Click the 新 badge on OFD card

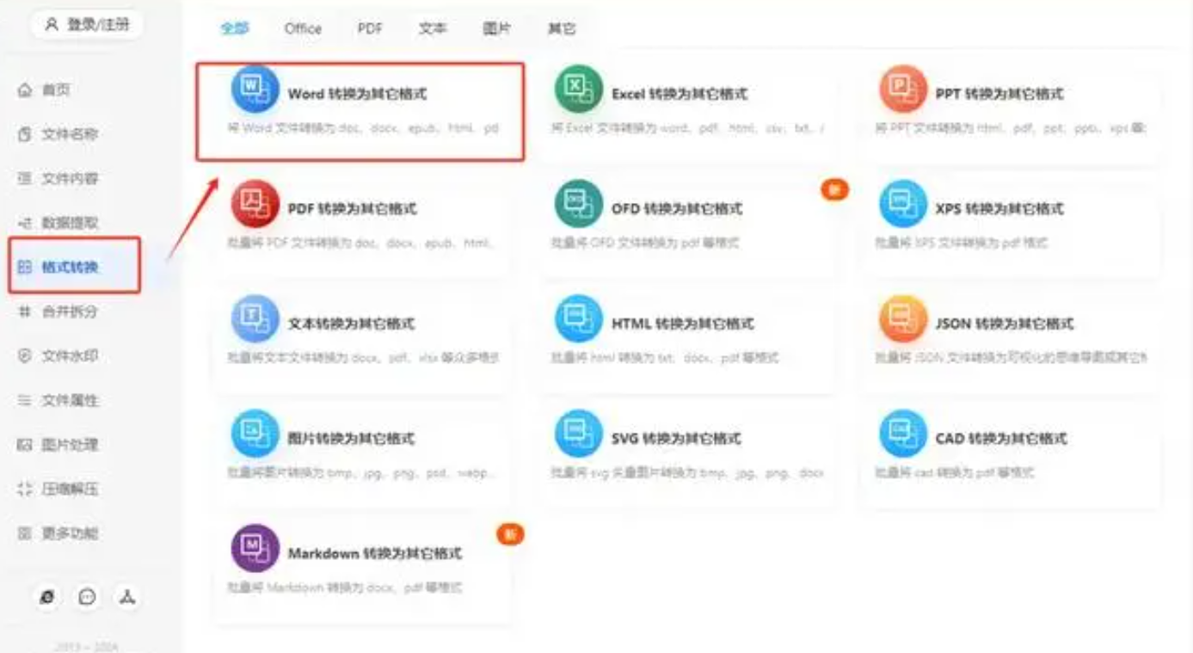pyautogui.click(x=834, y=190)
